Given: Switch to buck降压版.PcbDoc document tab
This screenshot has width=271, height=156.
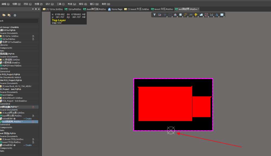Looking at the screenshot, I should coord(95,9).
